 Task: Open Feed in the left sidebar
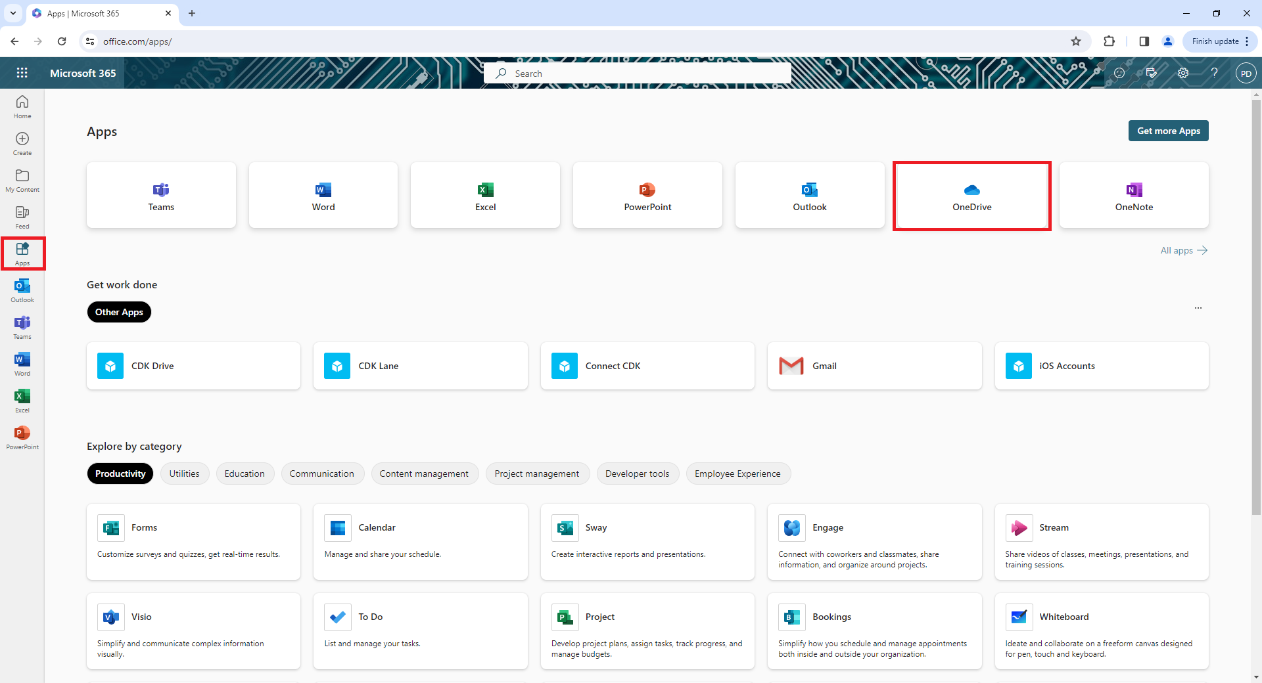[x=22, y=217]
